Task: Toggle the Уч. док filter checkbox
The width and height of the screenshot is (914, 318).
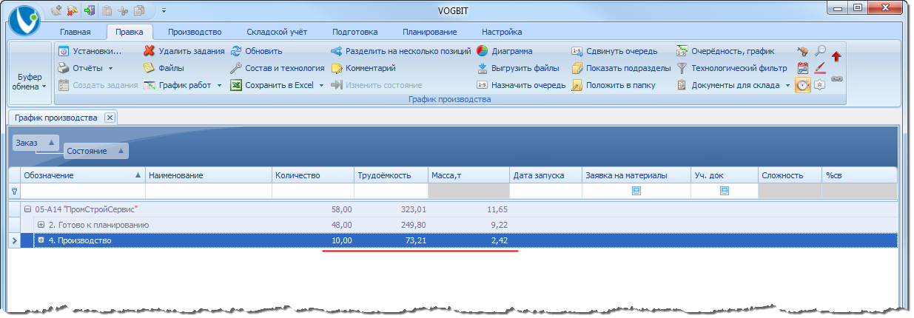Action: 725,191
